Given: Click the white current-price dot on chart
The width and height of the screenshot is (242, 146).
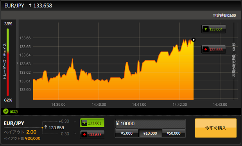Looking at the screenshot, I should [x=194, y=40].
